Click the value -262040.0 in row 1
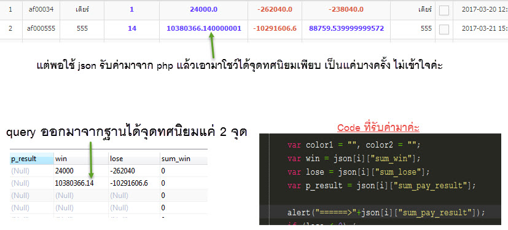 (275, 10)
